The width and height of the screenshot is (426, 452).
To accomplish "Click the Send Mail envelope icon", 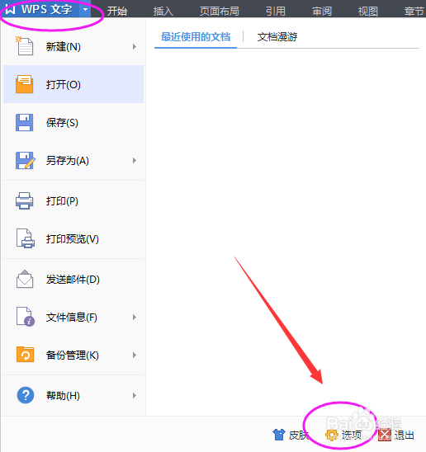I will (25, 279).
